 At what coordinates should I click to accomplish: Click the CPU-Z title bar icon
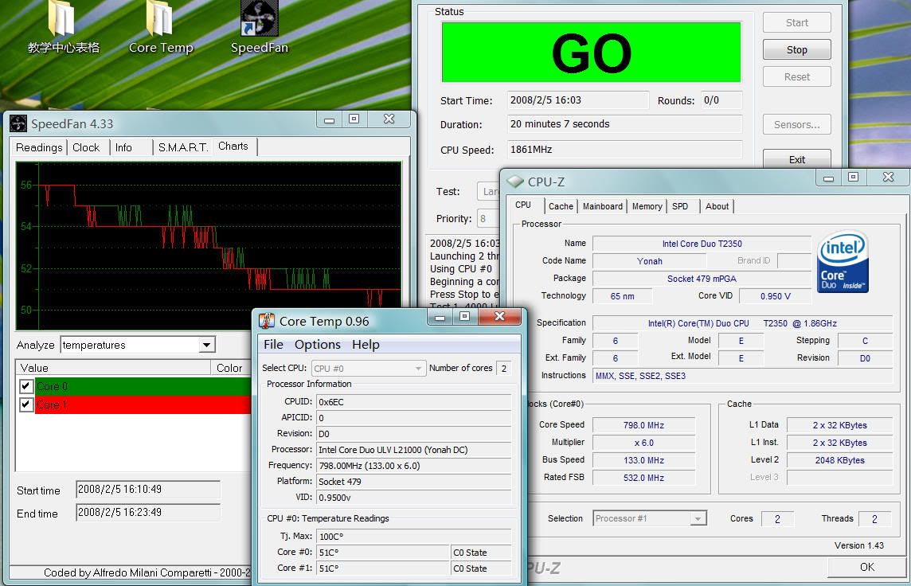[x=514, y=182]
